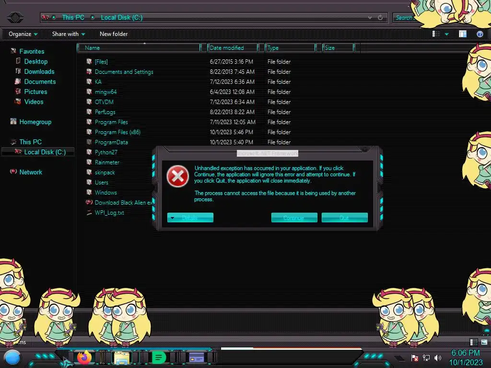Expand the breadcrumb separator before Local Disk (C:)

pos(93,17)
